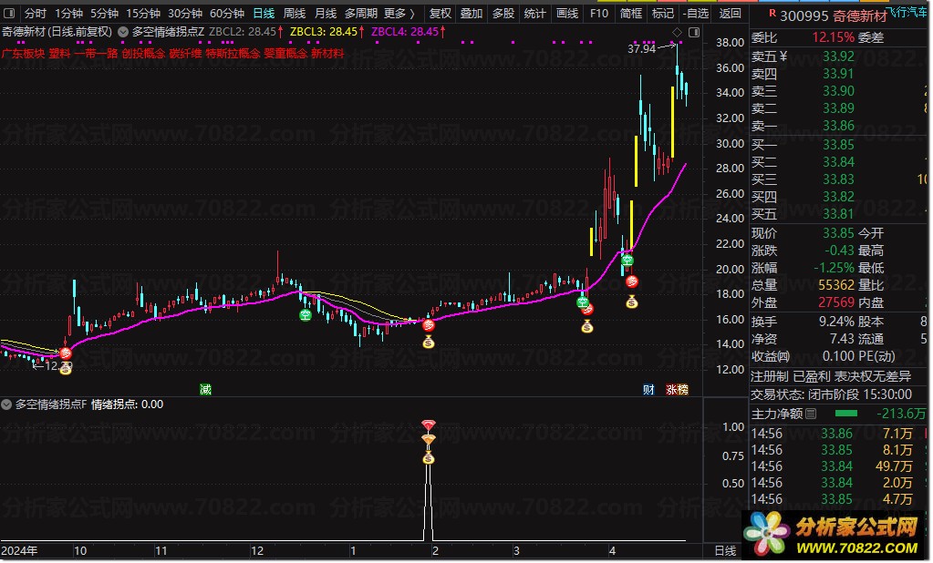Screen dimensions: 933x563
Task: Expand the 多空情绪拐点F sub-indicator dropdown
Action: pos(6,404)
